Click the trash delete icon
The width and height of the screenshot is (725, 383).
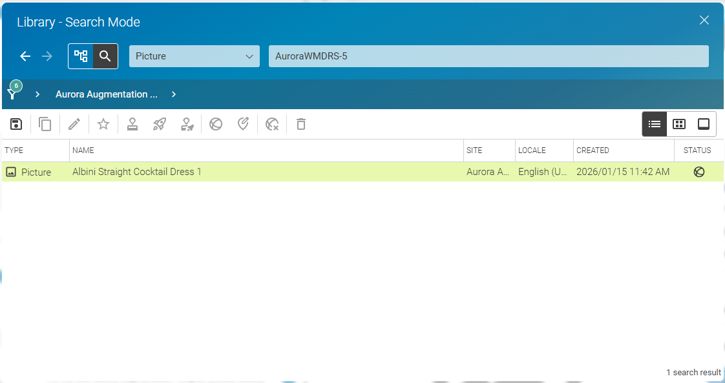(301, 124)
